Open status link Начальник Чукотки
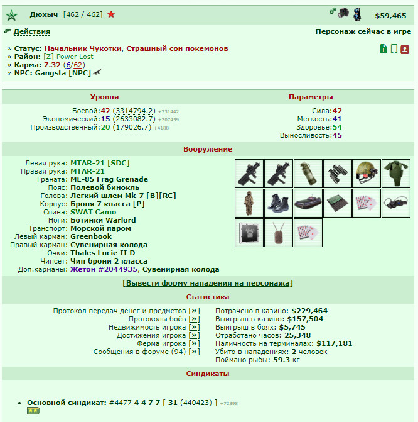418x422 pixels. pos(83,48)
